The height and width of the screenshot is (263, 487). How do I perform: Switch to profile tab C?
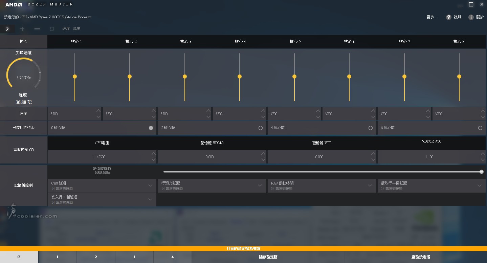click(x=19, y=257)
